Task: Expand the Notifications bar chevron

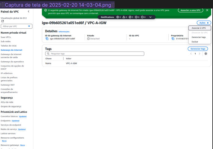Action: coord(150,17)
